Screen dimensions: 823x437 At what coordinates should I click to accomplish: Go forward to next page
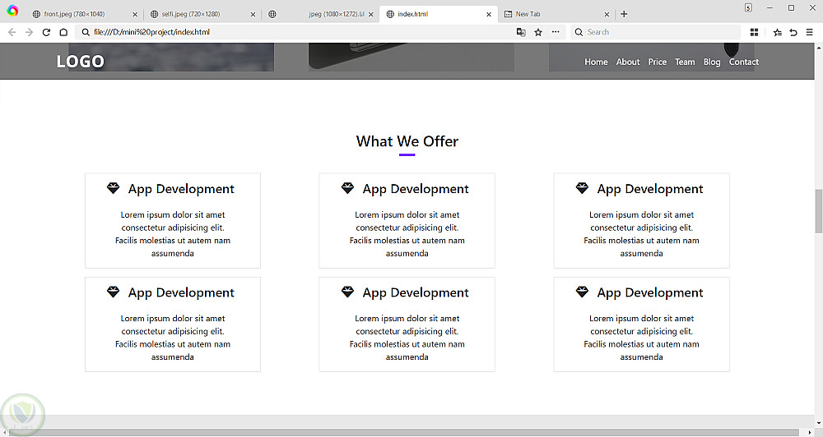[x=30, y=32]
